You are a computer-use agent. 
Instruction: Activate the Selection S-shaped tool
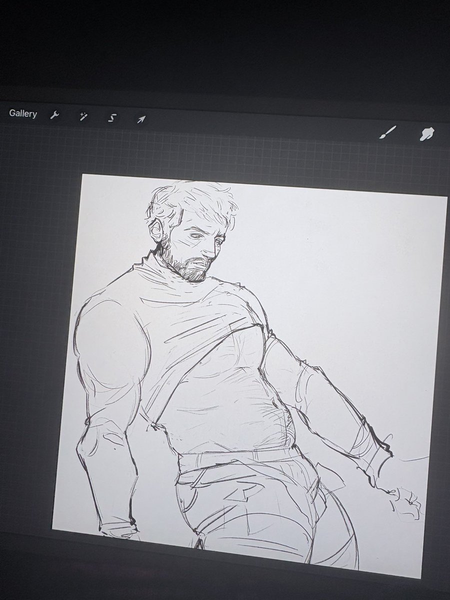click(112, 118)
